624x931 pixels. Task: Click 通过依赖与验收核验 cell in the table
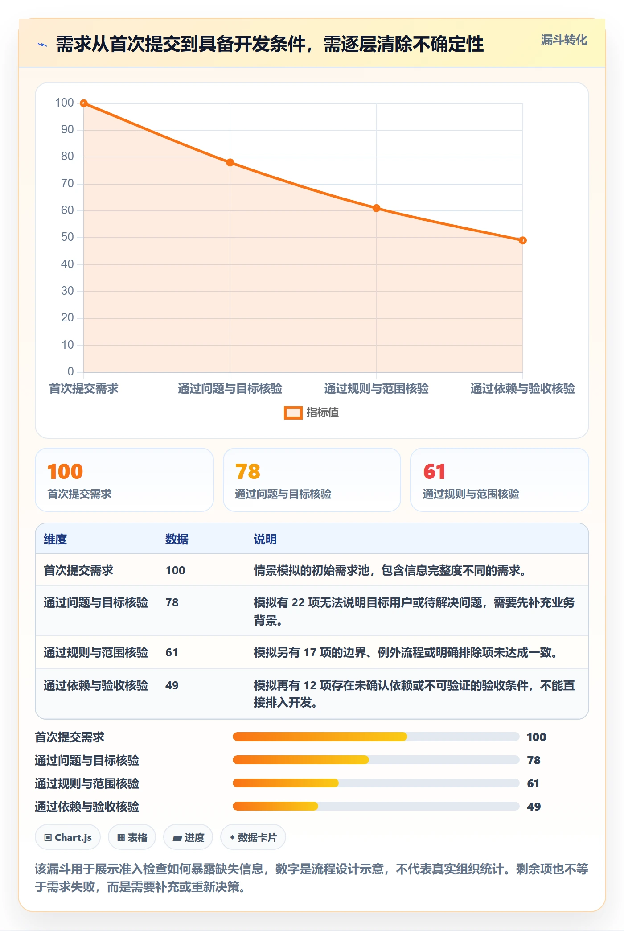point(96,685)
